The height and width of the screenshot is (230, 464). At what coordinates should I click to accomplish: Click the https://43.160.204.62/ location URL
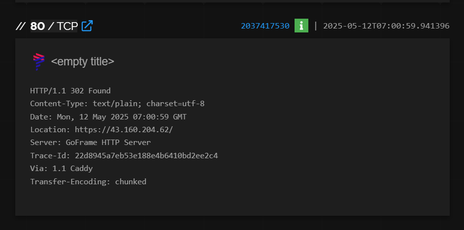[124, 130]
